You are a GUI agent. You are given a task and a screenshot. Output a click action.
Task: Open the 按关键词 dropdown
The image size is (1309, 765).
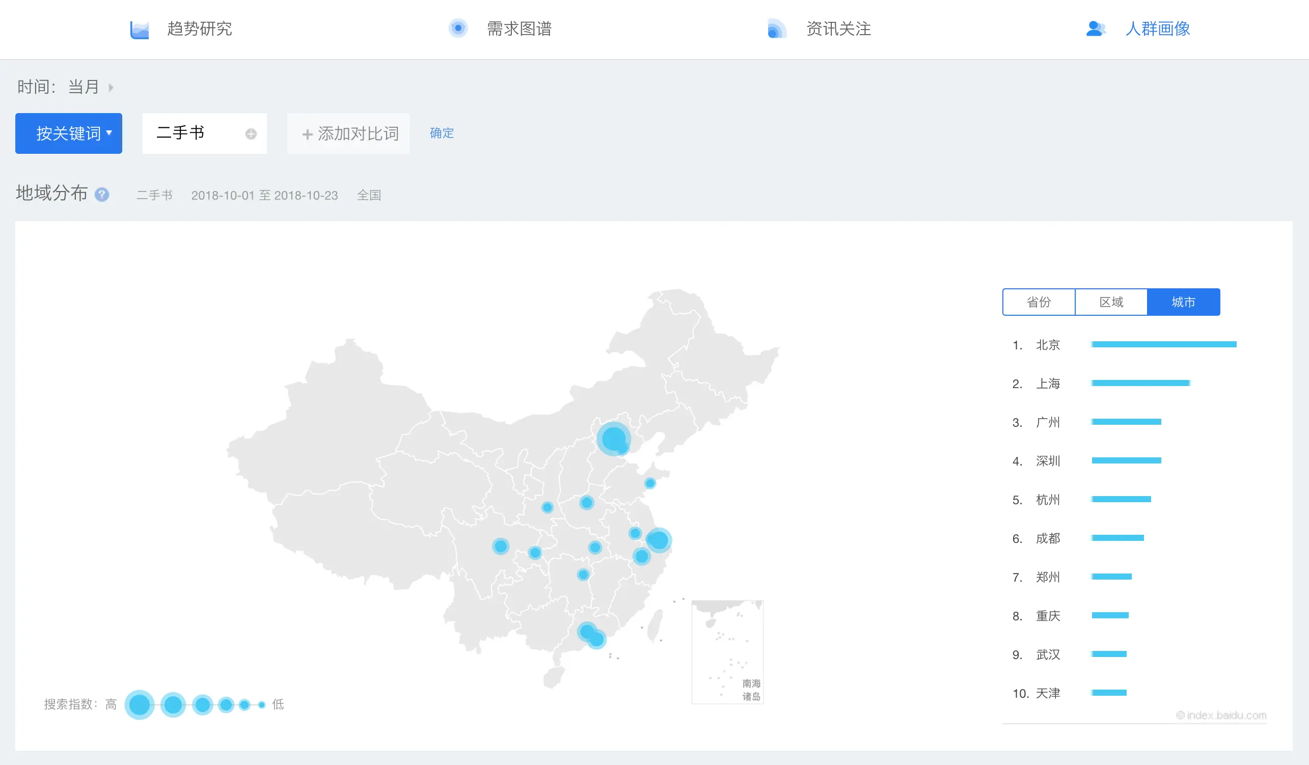coord(69,133)
